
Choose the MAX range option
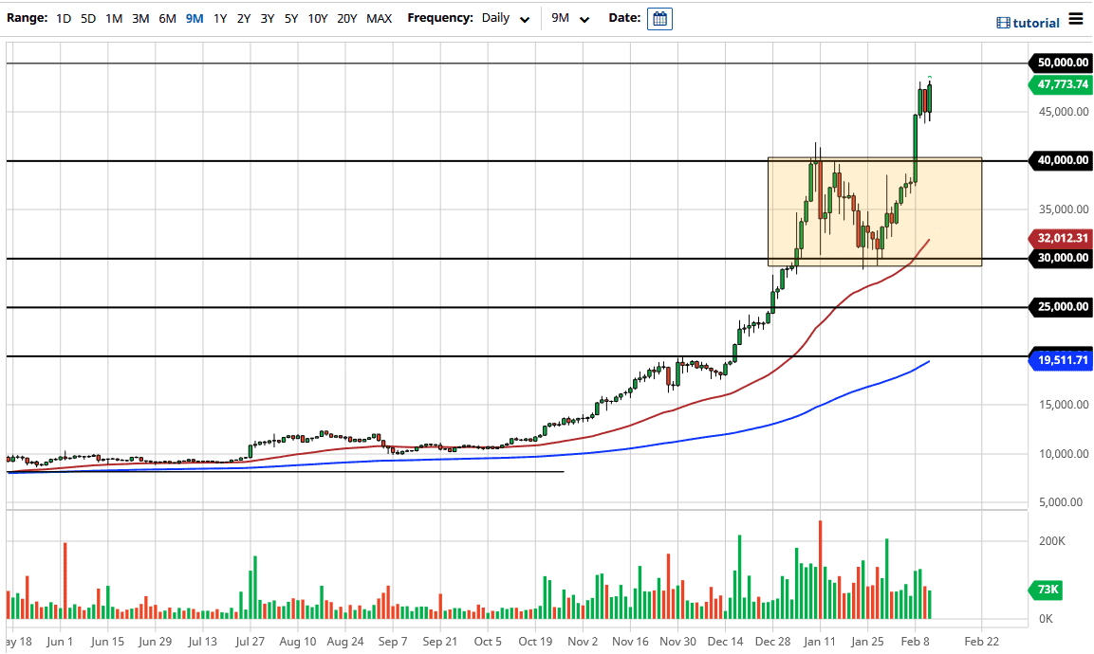point(379,18)
